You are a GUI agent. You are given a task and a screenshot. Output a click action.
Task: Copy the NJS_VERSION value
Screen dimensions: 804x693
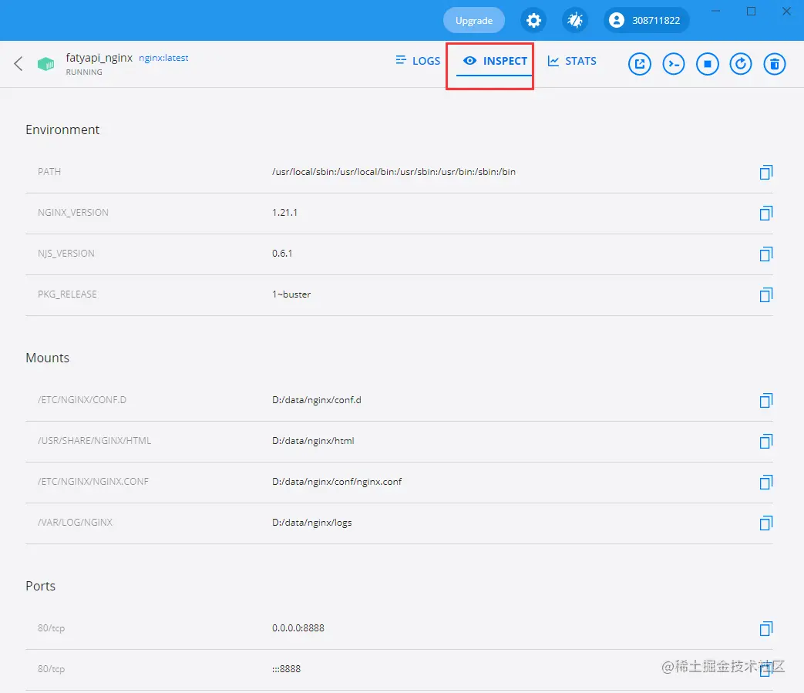766,254
